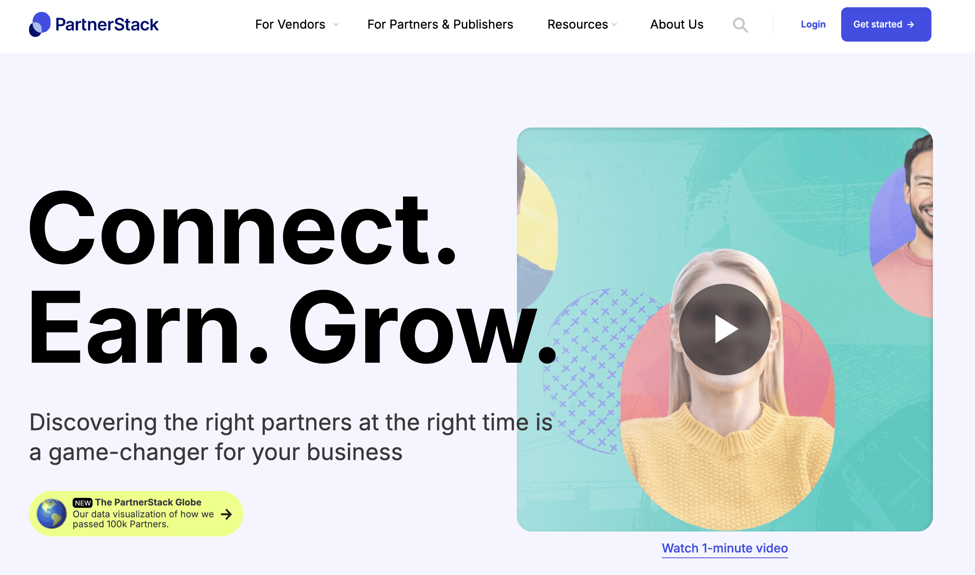Play the 1-minute video
This screenshot has width=975, height=575.
click(x=724, y=329)
